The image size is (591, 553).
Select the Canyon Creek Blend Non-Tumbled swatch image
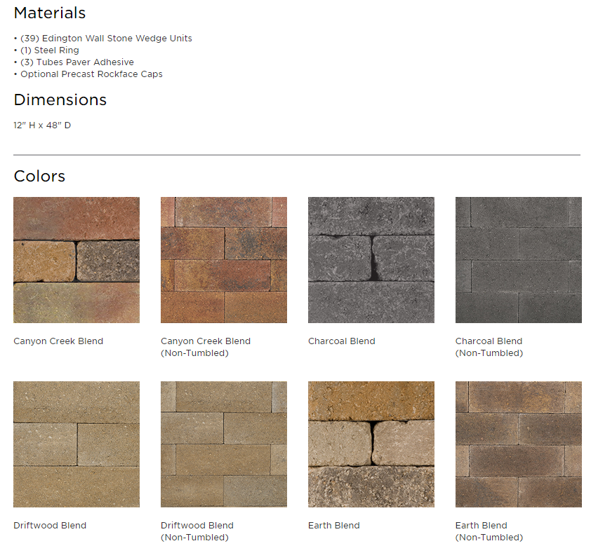coord(224,260)
